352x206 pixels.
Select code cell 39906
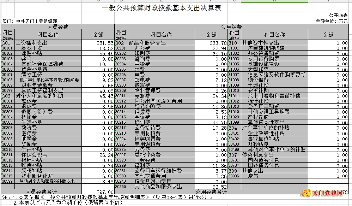234,176
